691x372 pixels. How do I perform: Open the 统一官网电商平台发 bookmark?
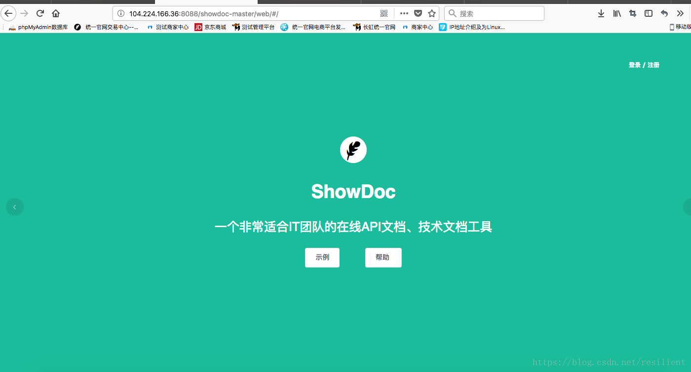pos(313,27)
